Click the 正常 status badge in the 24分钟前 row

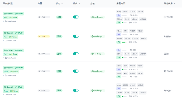click(x=59, y=17)
